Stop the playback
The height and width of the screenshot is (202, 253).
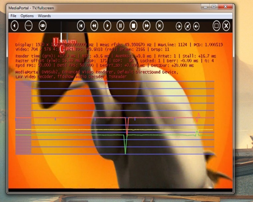(133, 26)
